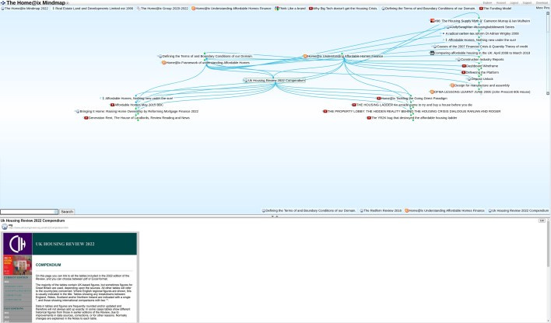Click the Search button
Image resolution: width=551 pixels, height=323 pixels.
(x=67, y=212)
